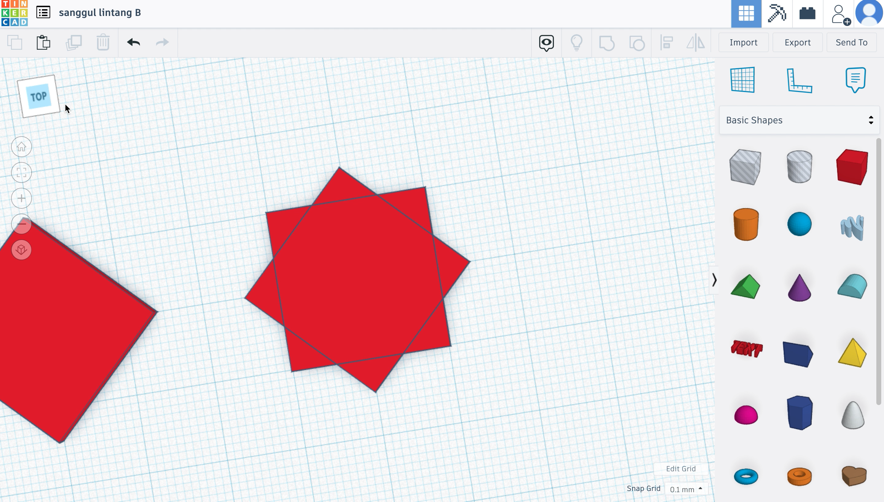Click the Mirror tool icon
This screenshot has width=884, height=502.
click(695, 43)
